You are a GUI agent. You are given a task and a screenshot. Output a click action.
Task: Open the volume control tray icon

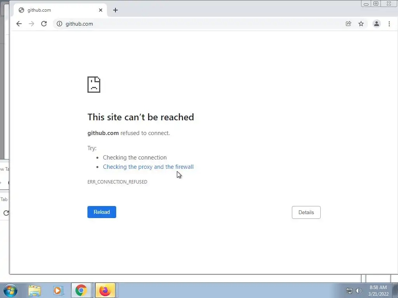click(x=359, y=291)
